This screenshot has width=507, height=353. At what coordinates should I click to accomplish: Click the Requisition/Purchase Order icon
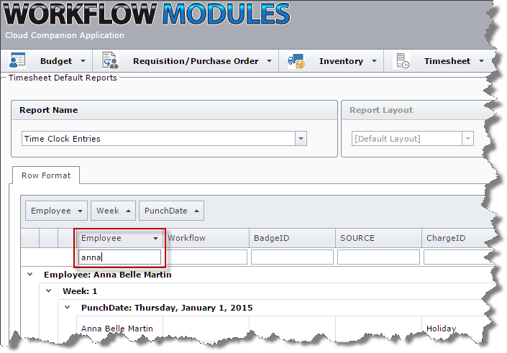[x=110, y=61]
